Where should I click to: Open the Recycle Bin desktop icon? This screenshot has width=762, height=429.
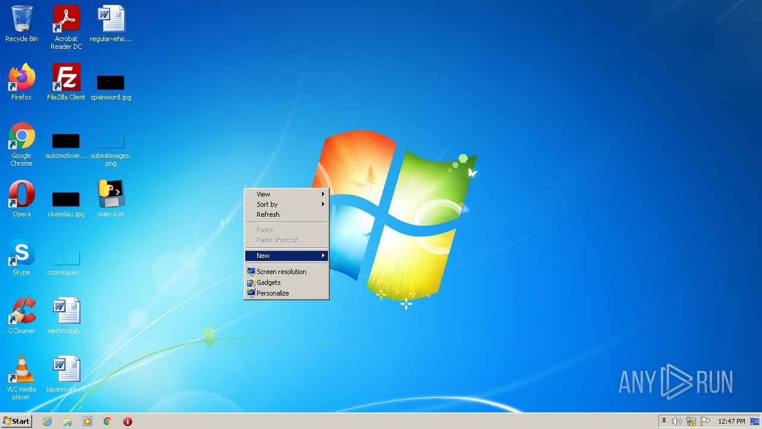(x=21, y=24)
